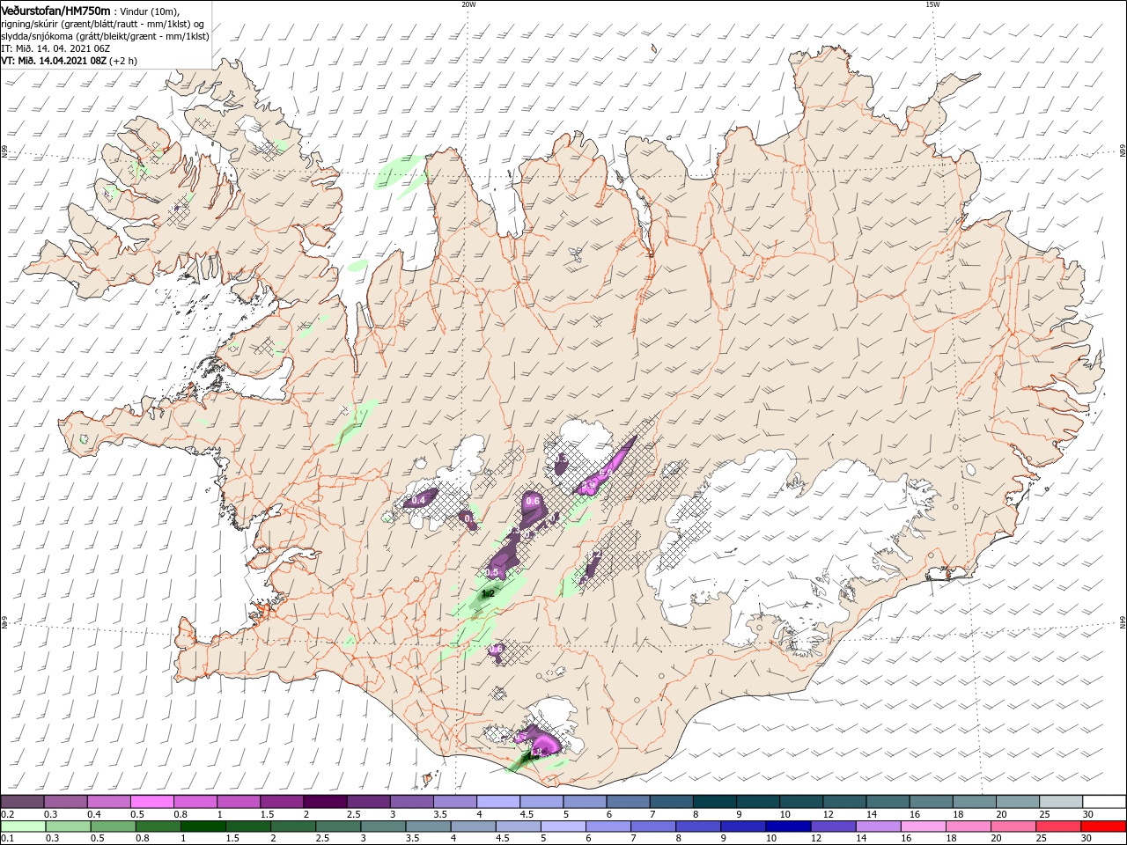Screen dimensions: 1127x845
Task: Click the Veðurstofan/HM750m title text
Action: [x=55, y=10]
